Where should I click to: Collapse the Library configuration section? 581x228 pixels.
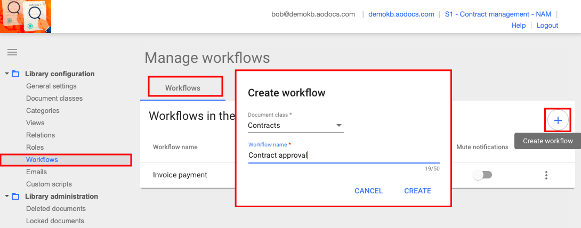6,74
